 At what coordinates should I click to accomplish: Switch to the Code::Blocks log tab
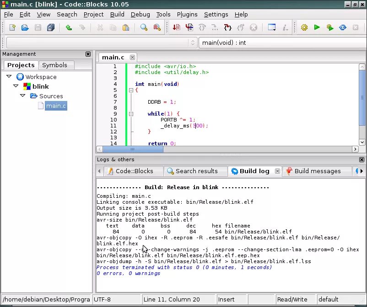pyautogui.click(x=134, y=171)
